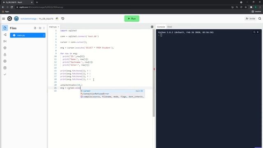Switch to the Console tab
The image size is (263, 148).
tap(161, 27)
